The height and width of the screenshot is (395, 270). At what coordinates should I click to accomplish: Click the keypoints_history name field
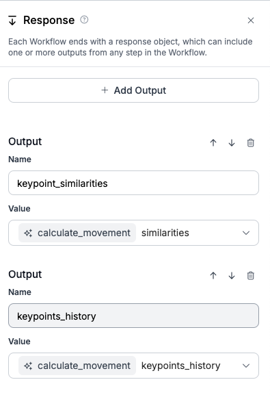[133, 316]
